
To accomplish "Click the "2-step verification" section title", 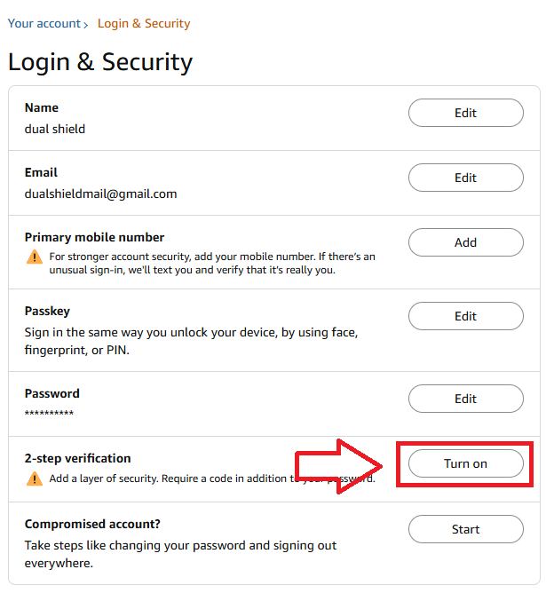I will (x=77, y=458).
